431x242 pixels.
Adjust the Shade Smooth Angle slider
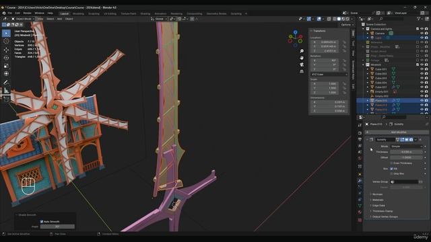point(57,227)
